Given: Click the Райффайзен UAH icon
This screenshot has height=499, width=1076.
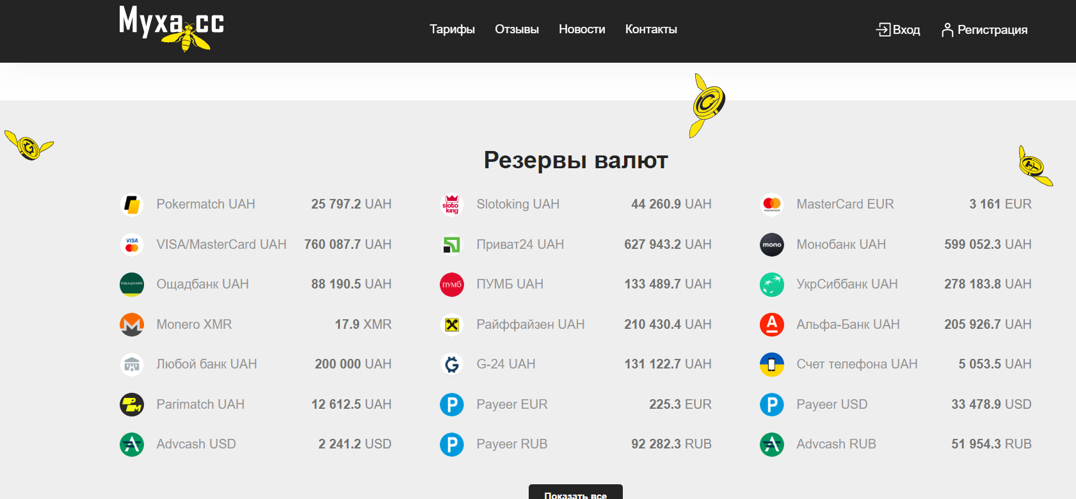Looking at the screenshot, I should [452, 324].
